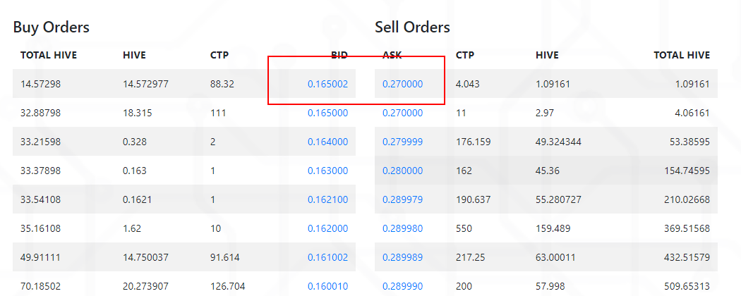Click the ASK column header
The height and width of the screenshot is (296, 741).
tap(392, 55)
